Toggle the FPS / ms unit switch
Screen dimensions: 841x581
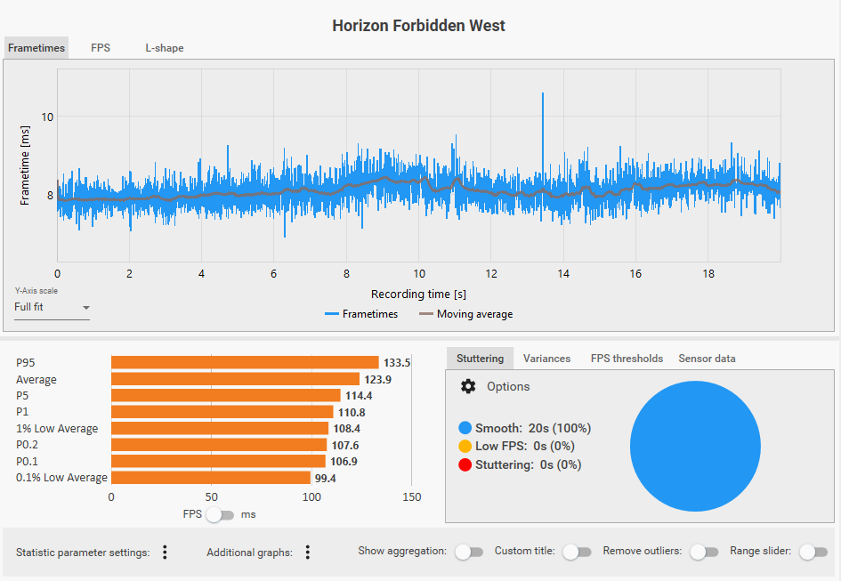click(220, 514)
